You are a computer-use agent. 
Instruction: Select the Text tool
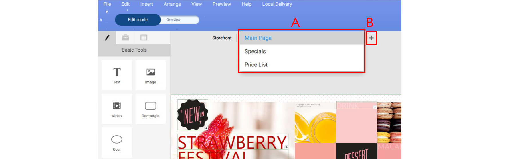point(117,75)
